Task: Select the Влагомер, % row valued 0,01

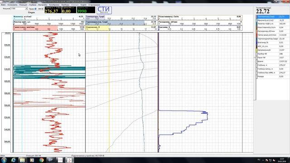Action: point(273,43)
